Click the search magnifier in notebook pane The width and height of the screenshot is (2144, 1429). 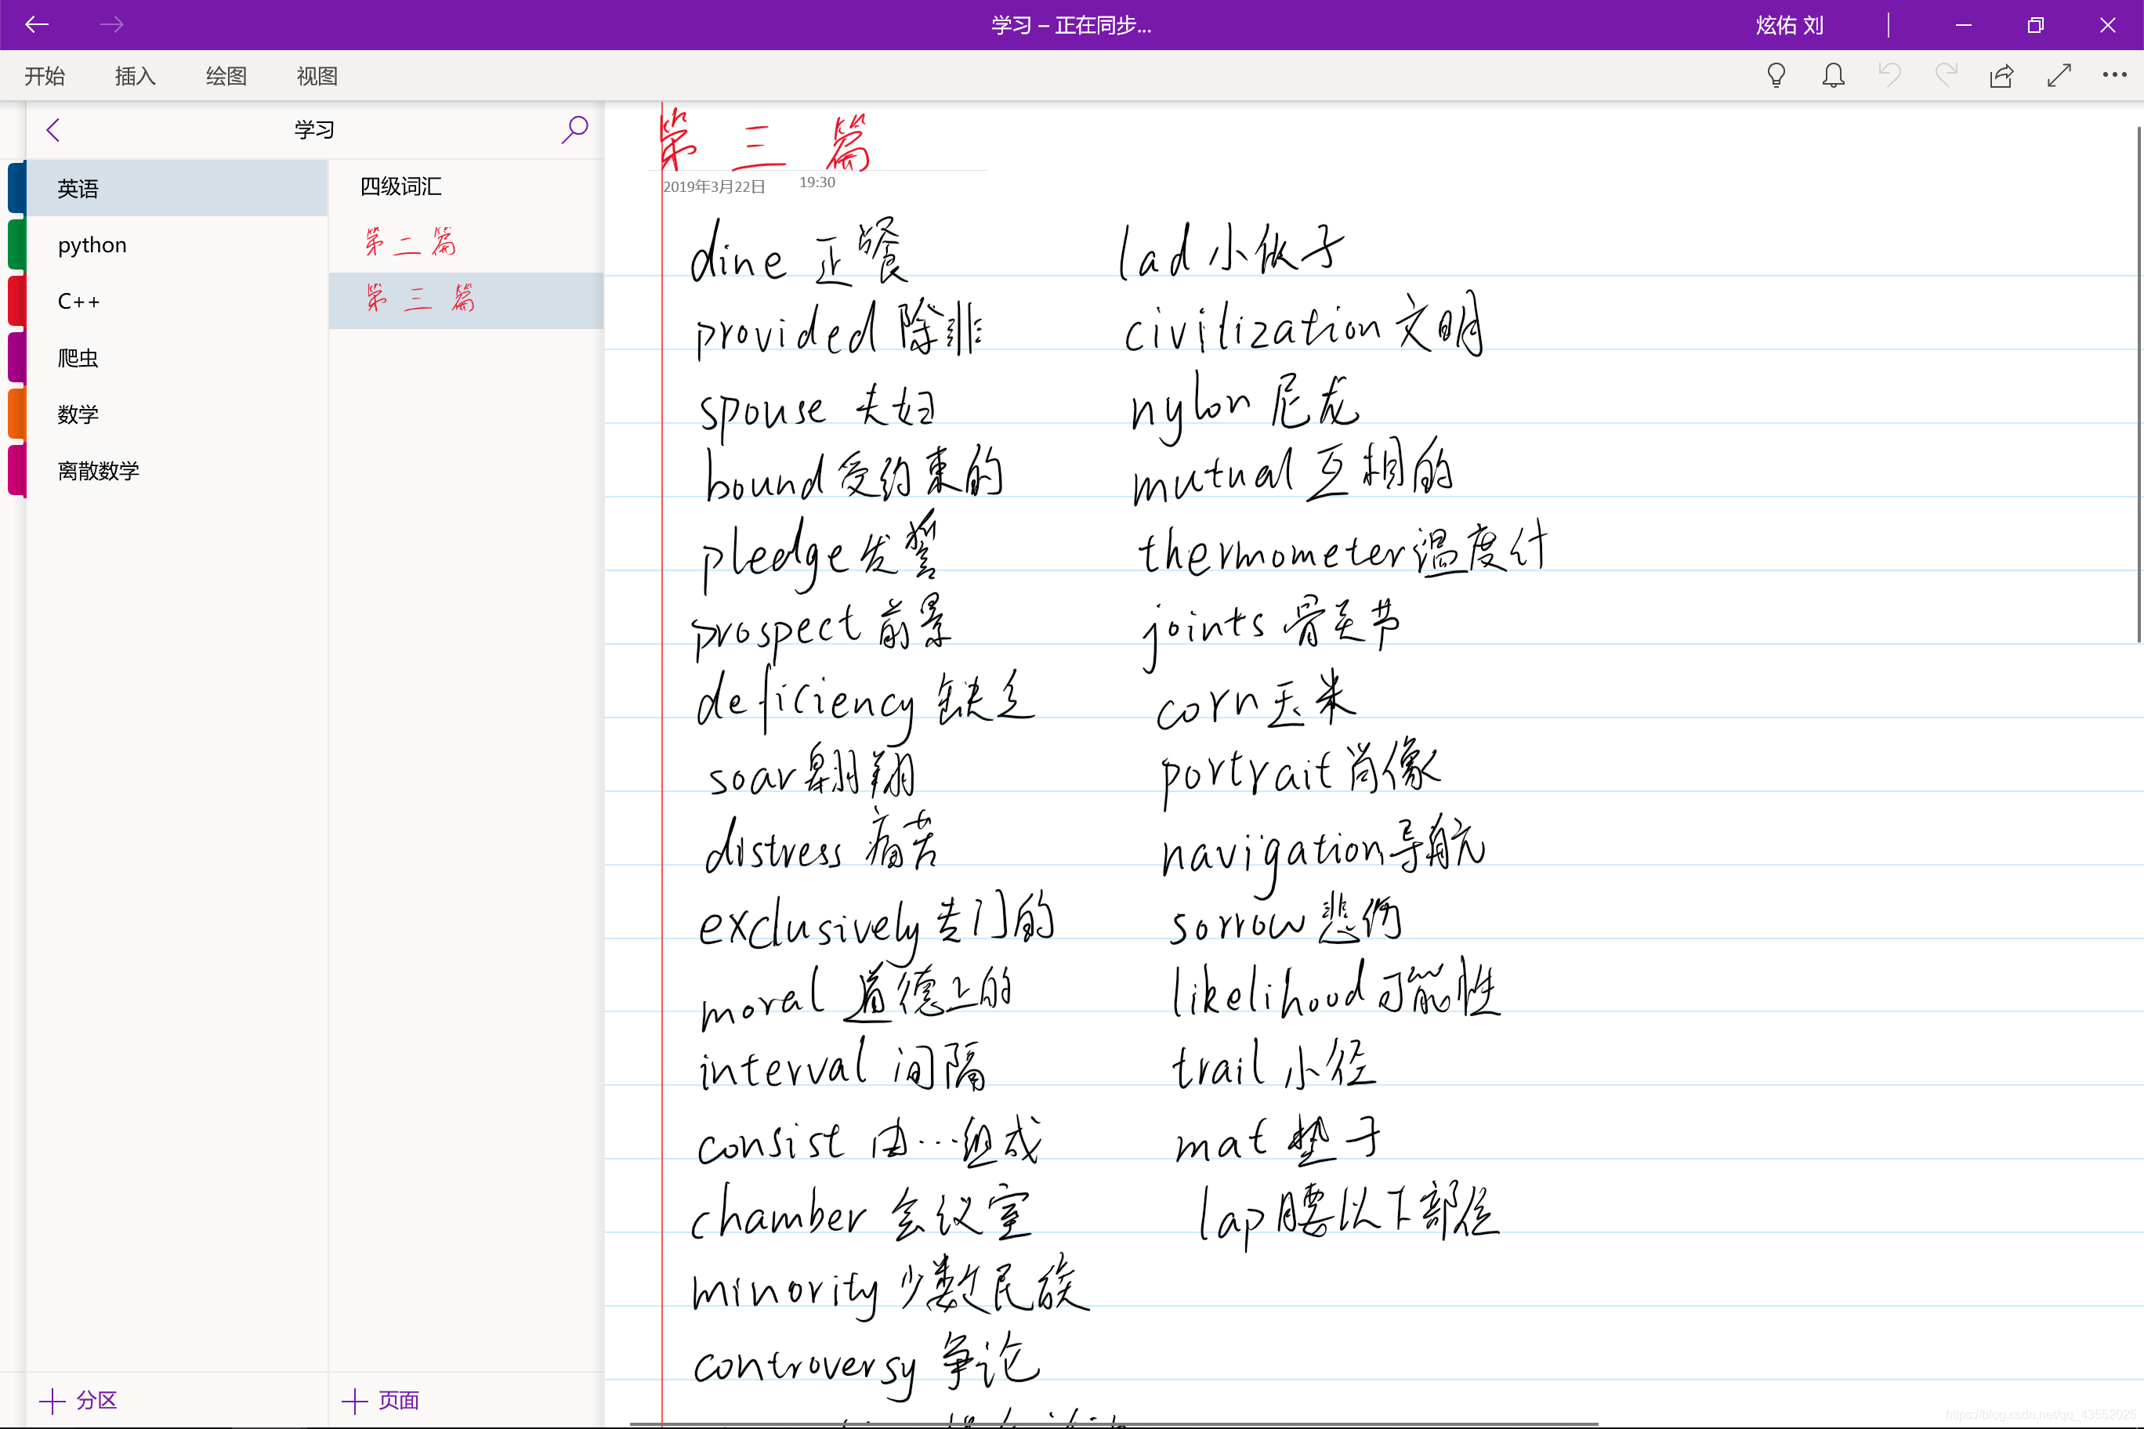[574, 129]
